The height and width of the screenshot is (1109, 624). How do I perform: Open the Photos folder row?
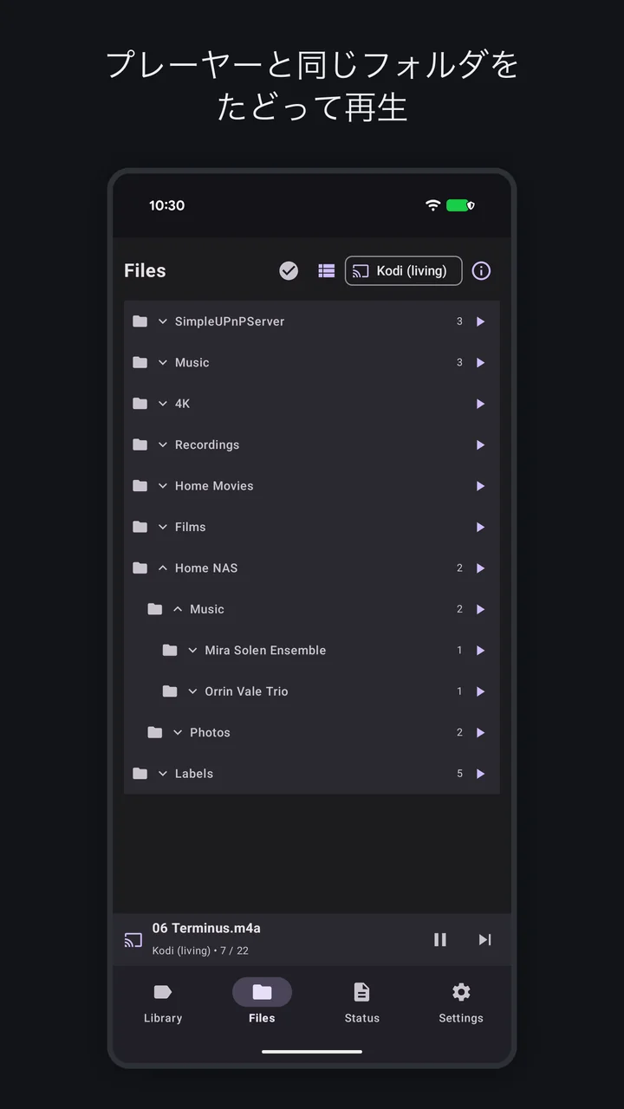click(312, 733)
